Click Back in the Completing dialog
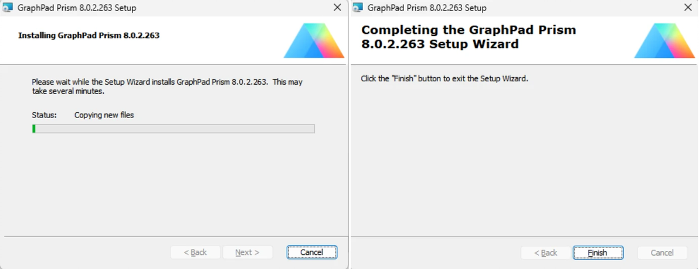This screenshot has width=699, height=269. [546, 253]
